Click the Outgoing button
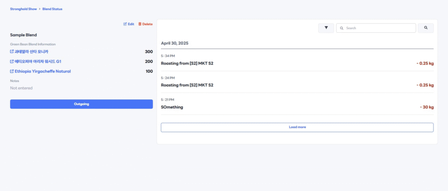The width and height of the screenshot is (448, 191). point(81,104)
